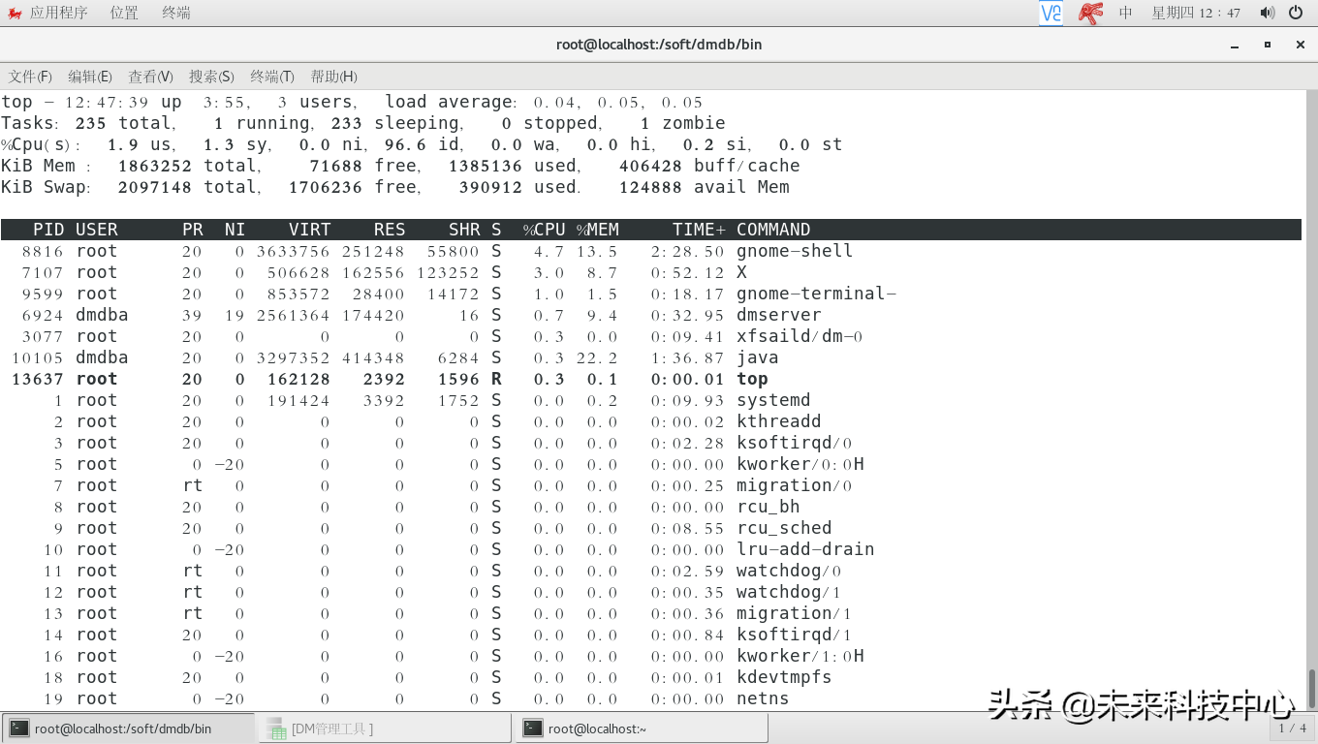Click the red lobster-shaped tray icon

(1091, 13)
